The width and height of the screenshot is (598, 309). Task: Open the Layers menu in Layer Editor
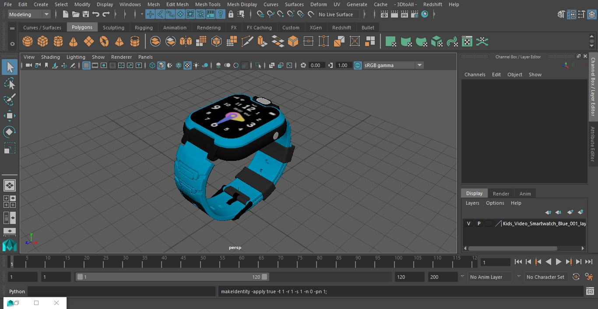[x=472, y=203]
